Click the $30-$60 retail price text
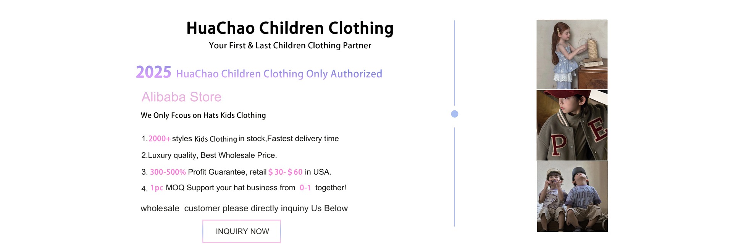 click(x=285, y=172)
